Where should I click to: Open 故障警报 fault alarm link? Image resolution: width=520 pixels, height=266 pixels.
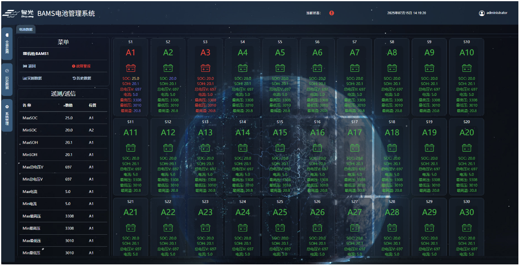pyautogui.click(x=81, y=66)
